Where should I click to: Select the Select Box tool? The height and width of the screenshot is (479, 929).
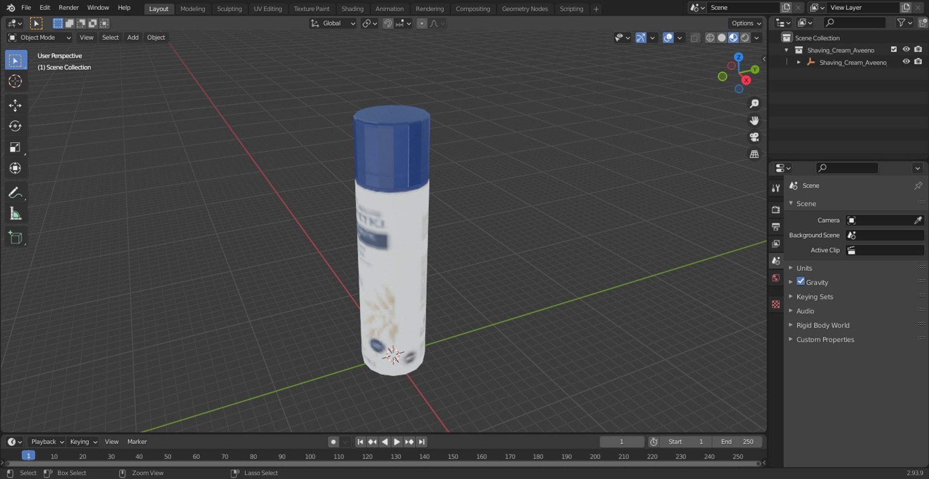click(15, 60)
